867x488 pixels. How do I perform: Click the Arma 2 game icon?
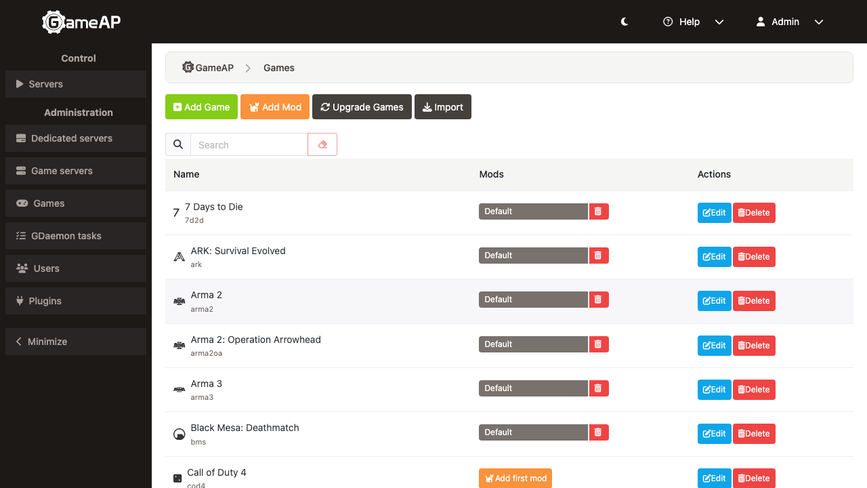[179, 301]
